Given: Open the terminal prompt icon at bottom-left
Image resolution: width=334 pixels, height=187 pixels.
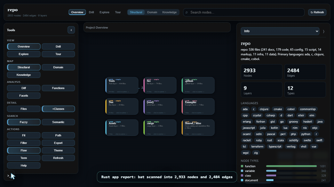Looking at the screenshot, I should 8,176.
